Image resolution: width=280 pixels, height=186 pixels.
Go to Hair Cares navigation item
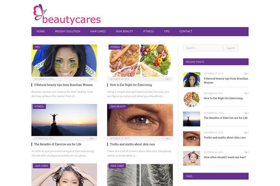[x=98, y=31]
